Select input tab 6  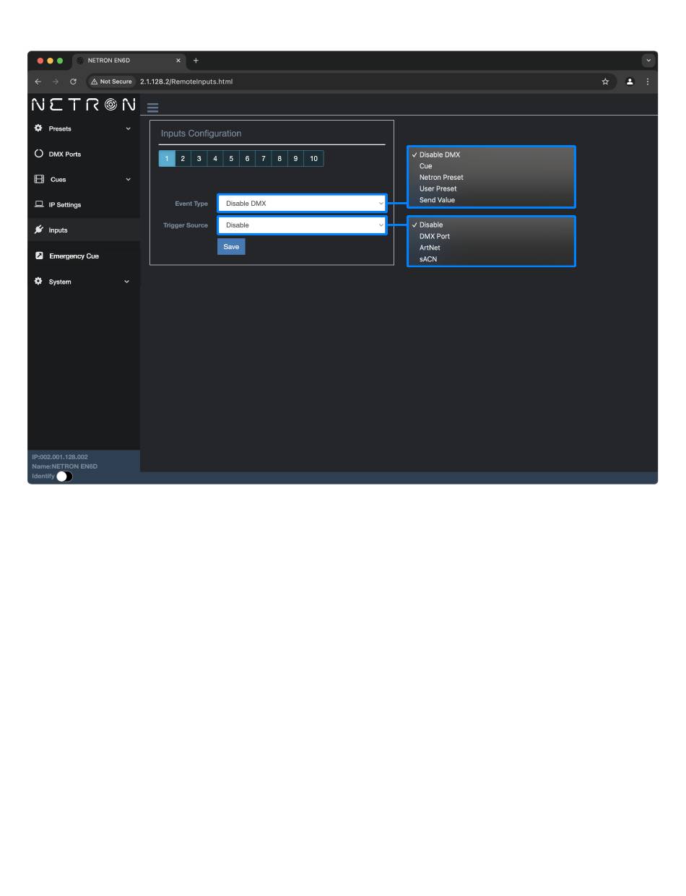tap(247, 159)
